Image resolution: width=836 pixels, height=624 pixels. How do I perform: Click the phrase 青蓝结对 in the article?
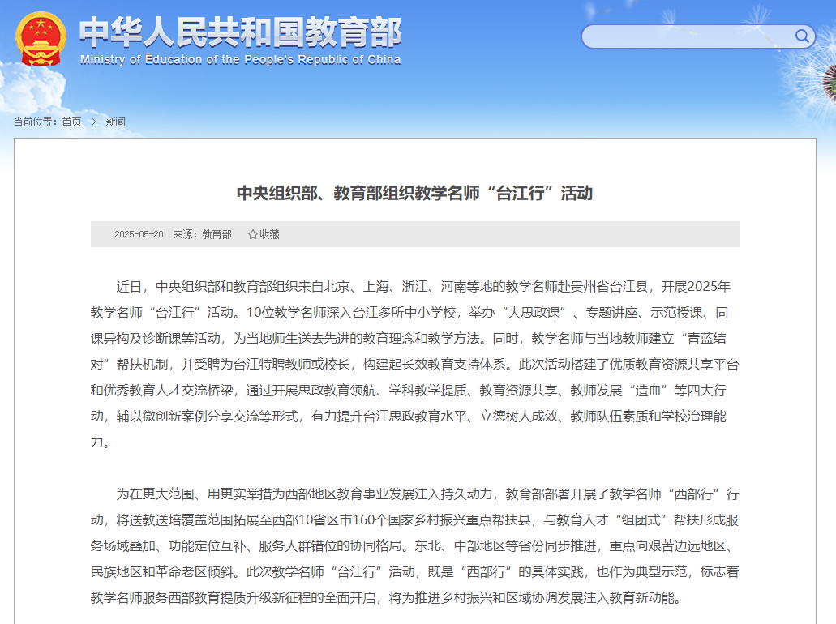coord(701,339)
